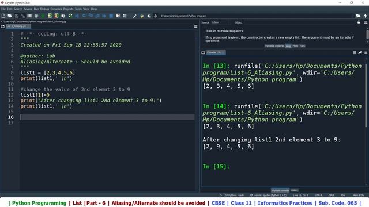Open Preferences with wrench icon
This screenshot has width=369, height=207.
135,16
